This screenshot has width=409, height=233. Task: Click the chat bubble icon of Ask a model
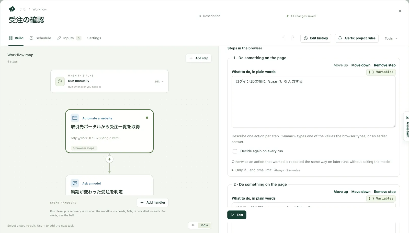[75, 183]
